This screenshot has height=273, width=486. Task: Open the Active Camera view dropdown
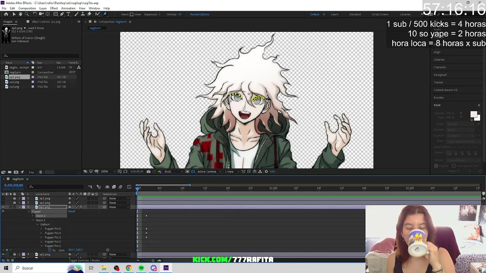click(x=209, y=171)
